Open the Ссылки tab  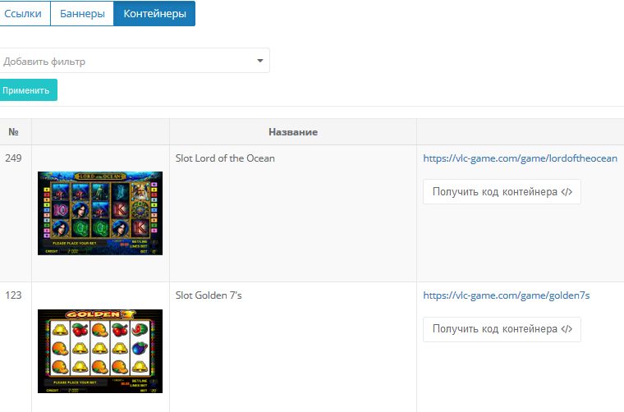tap(23, 14)
